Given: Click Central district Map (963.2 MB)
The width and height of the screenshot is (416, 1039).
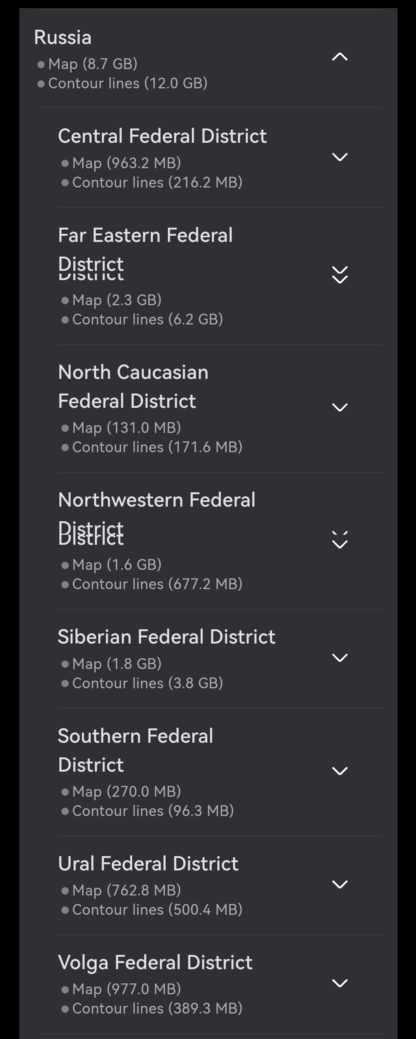Looking at the screenshot, I should (x=126, y=163).
